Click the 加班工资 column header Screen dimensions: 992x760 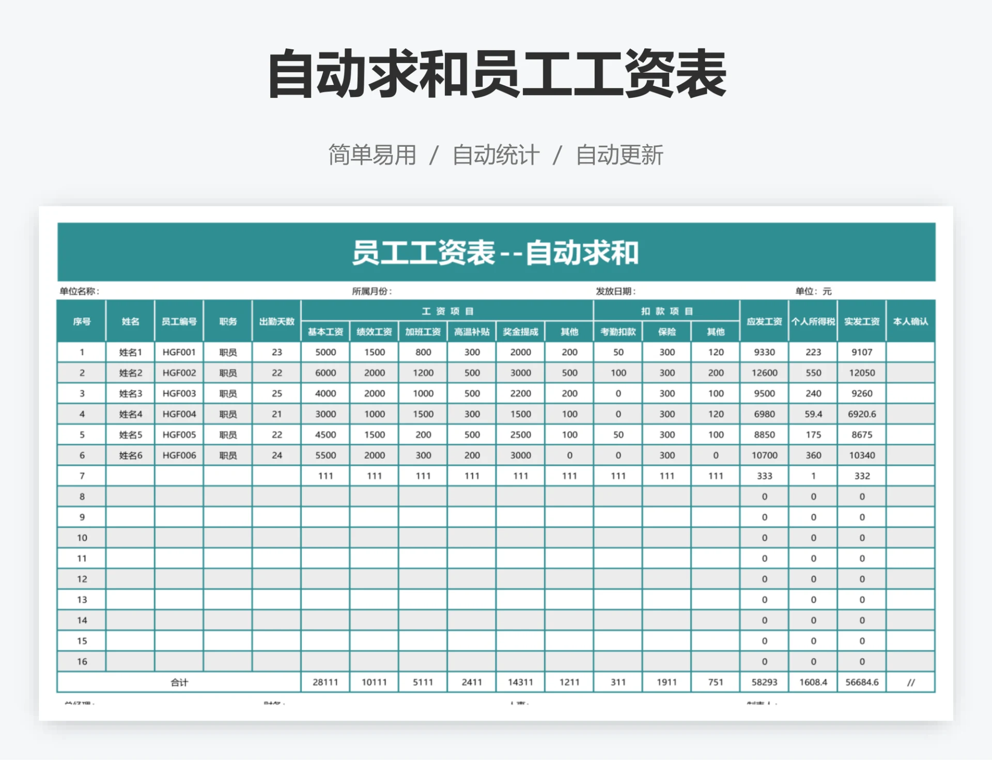point(423,332)
